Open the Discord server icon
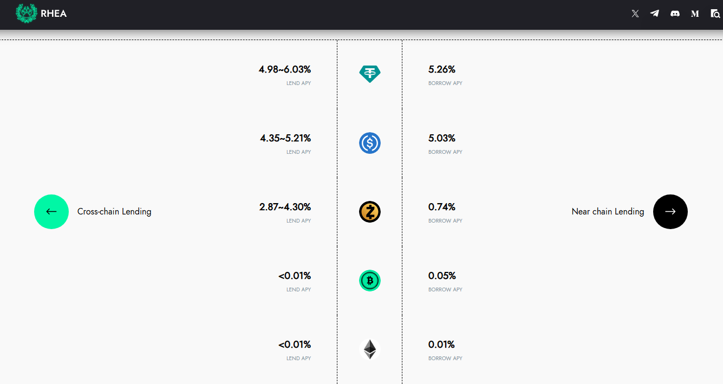 pos(675,14)
